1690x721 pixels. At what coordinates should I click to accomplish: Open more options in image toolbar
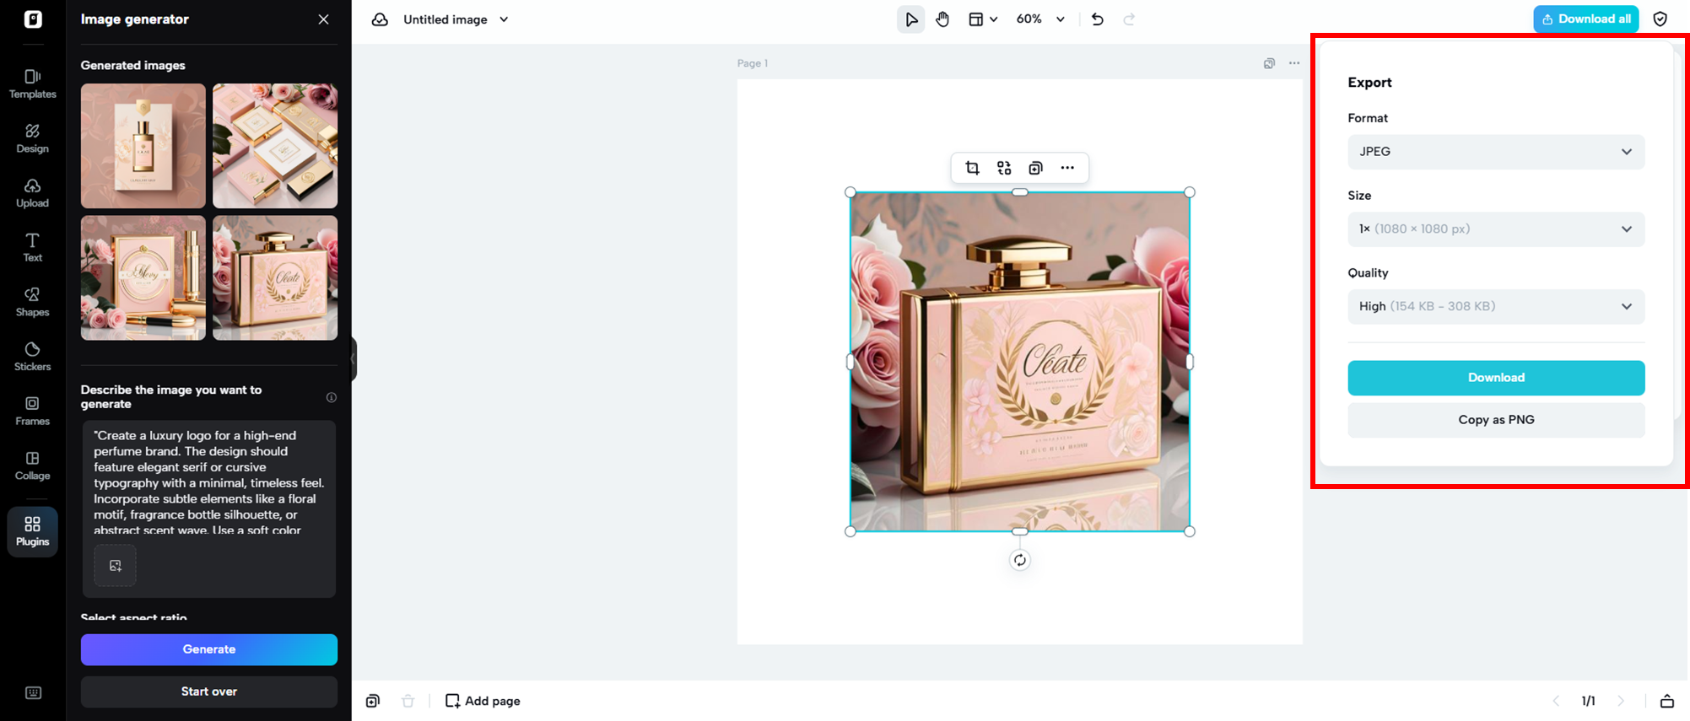[x=1067, y=168]
